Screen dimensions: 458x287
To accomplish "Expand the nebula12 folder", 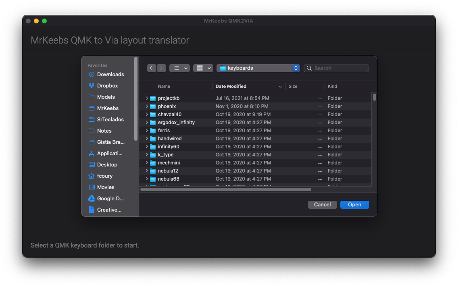I will click(147, 171).
